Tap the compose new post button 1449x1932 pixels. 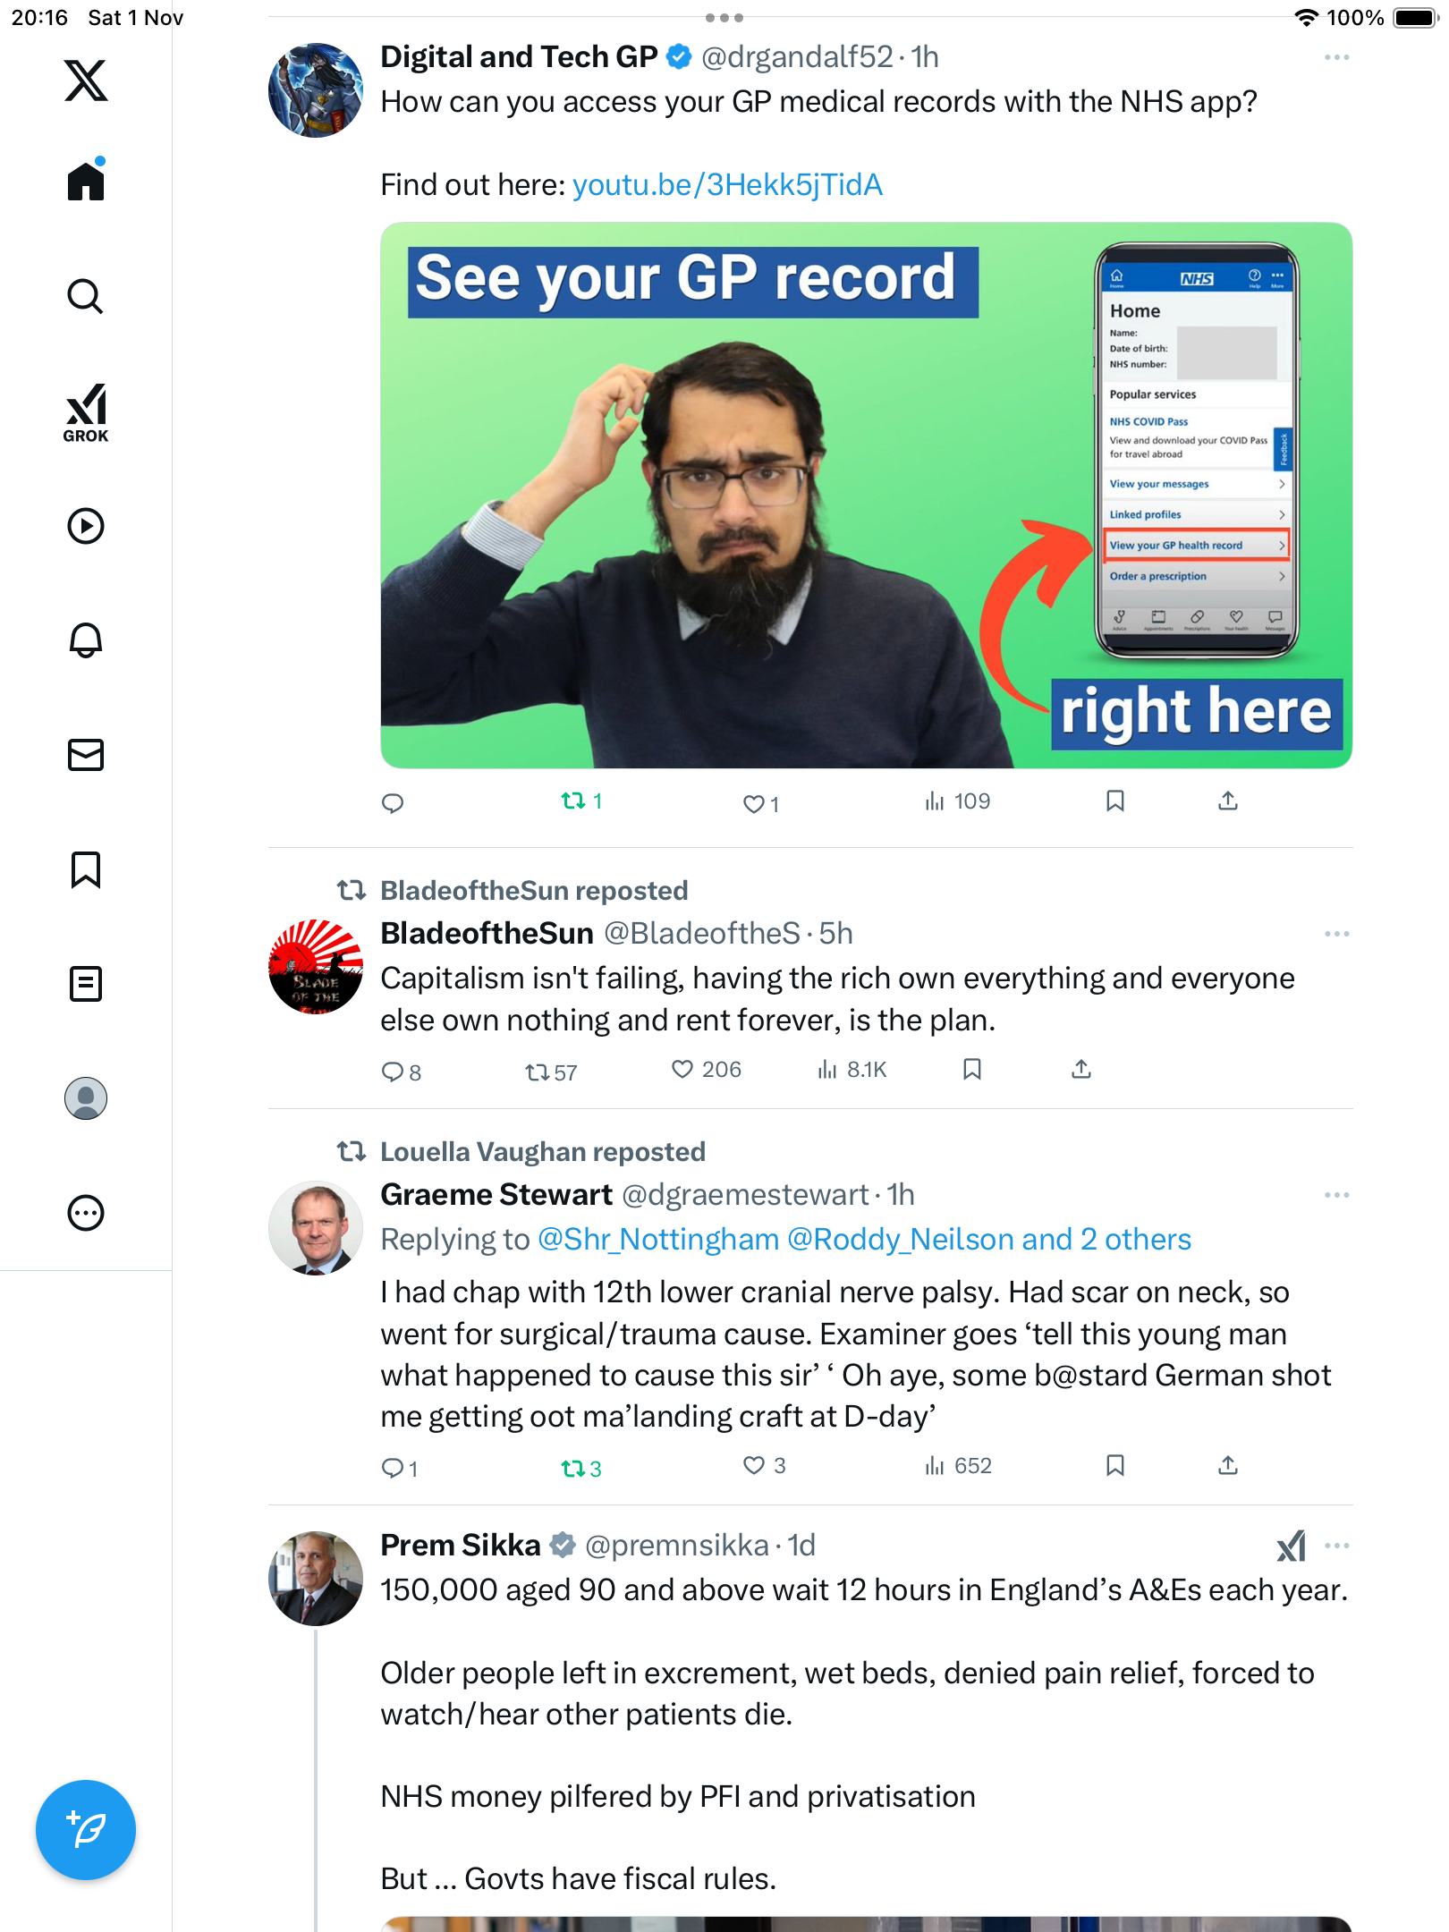click(86, 1830)
